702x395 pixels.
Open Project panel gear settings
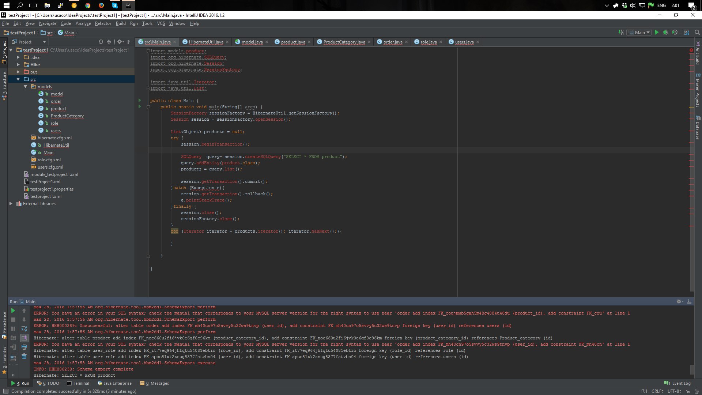[120, 42]
